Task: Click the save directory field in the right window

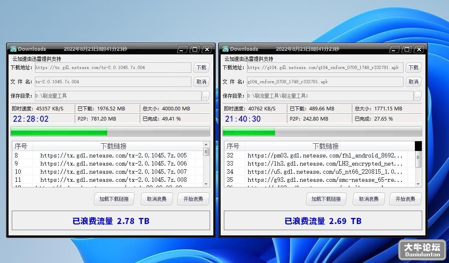Action: (330, 96)
